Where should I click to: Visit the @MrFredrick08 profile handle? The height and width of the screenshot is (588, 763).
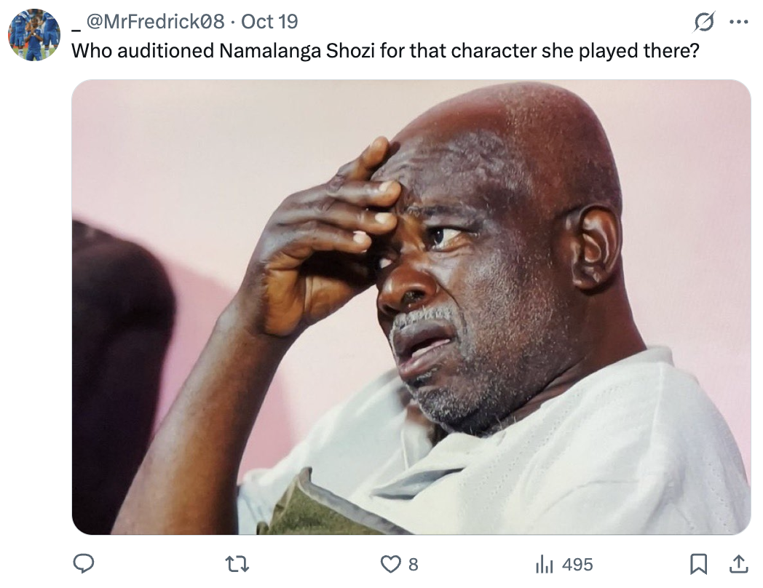pyautogui.click(x=155, y=21)
